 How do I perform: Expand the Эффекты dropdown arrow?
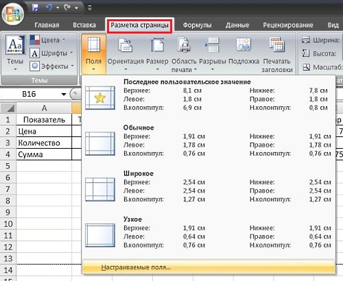click(73, 66)
